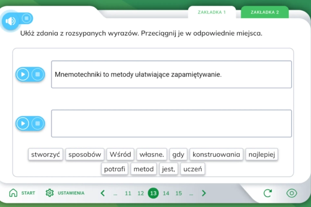Choose the word tile 'gdy'
Image resolution: width=311 pixels, height=207 pixels.
[x=178, y=154]
